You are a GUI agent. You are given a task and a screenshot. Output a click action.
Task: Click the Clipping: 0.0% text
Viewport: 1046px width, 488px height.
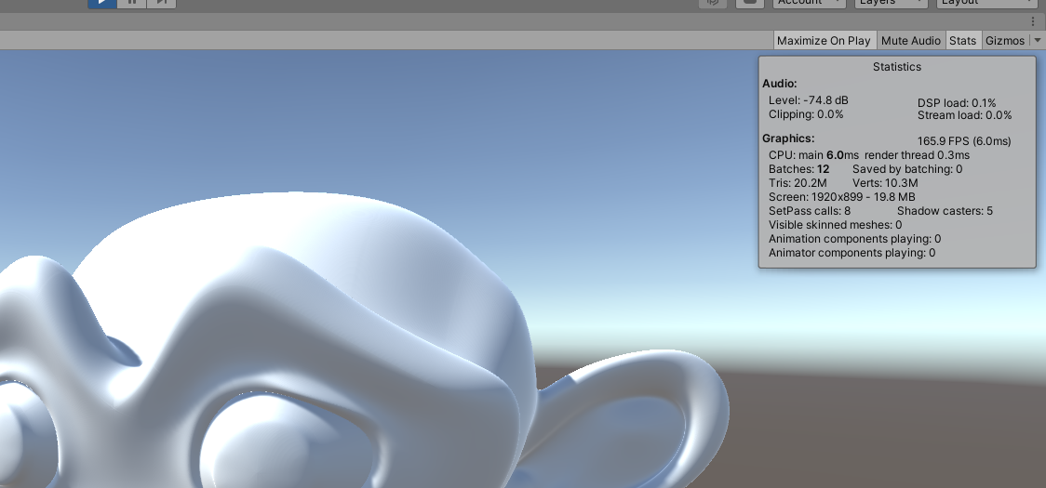(806, 114)
